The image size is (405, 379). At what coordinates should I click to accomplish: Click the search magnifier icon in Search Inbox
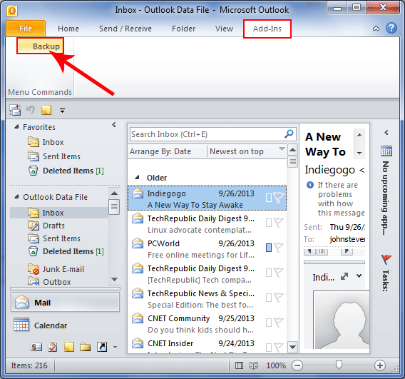289,134
